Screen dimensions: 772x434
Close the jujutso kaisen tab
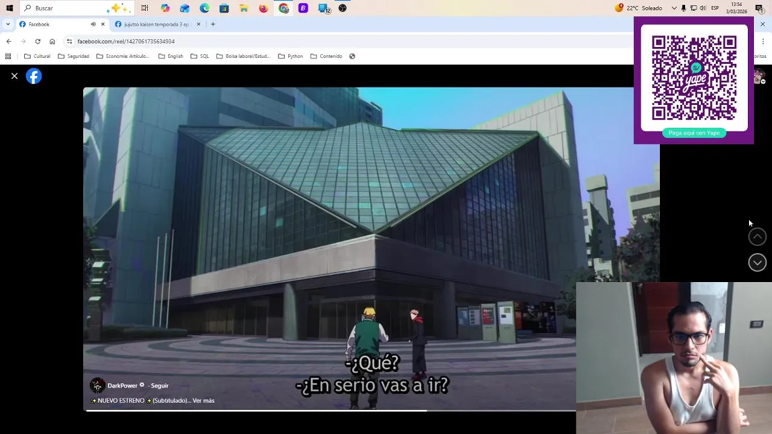point(199,24)
